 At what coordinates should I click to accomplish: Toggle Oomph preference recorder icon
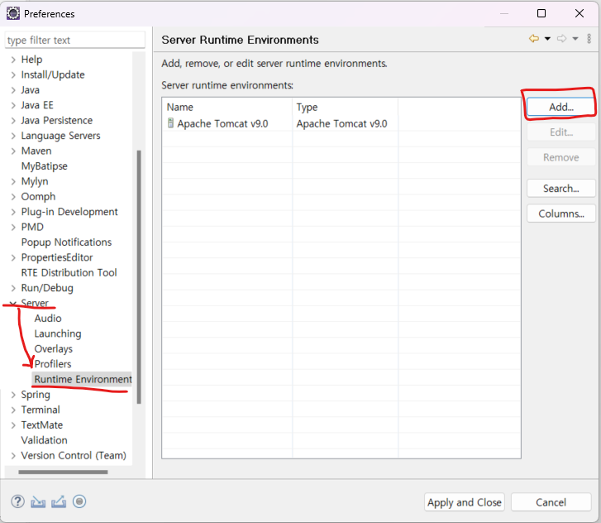point(79,501)
